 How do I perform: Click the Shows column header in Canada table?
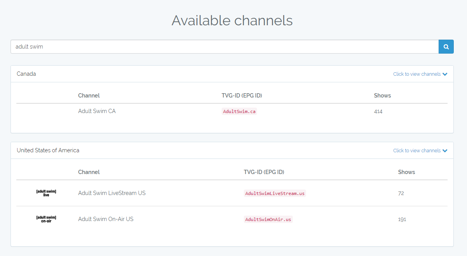point(382,96)
